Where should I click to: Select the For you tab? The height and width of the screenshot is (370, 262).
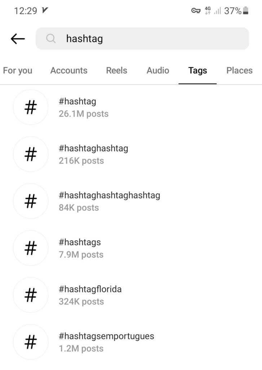click(17, 70)
